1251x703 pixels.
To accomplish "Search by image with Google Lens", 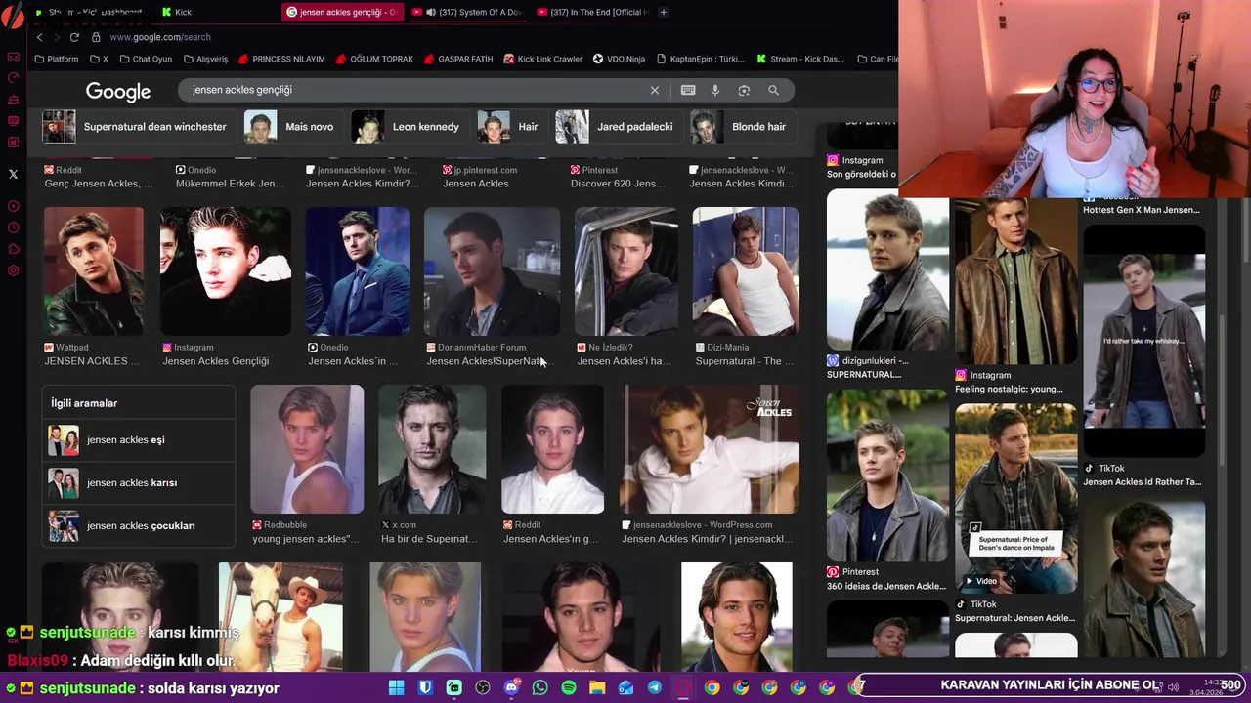I will coord(744,90).
